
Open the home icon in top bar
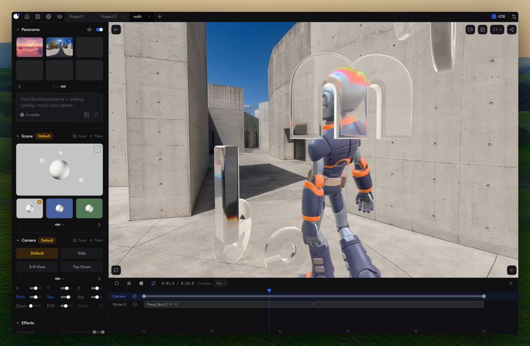[x=27, y=16]
